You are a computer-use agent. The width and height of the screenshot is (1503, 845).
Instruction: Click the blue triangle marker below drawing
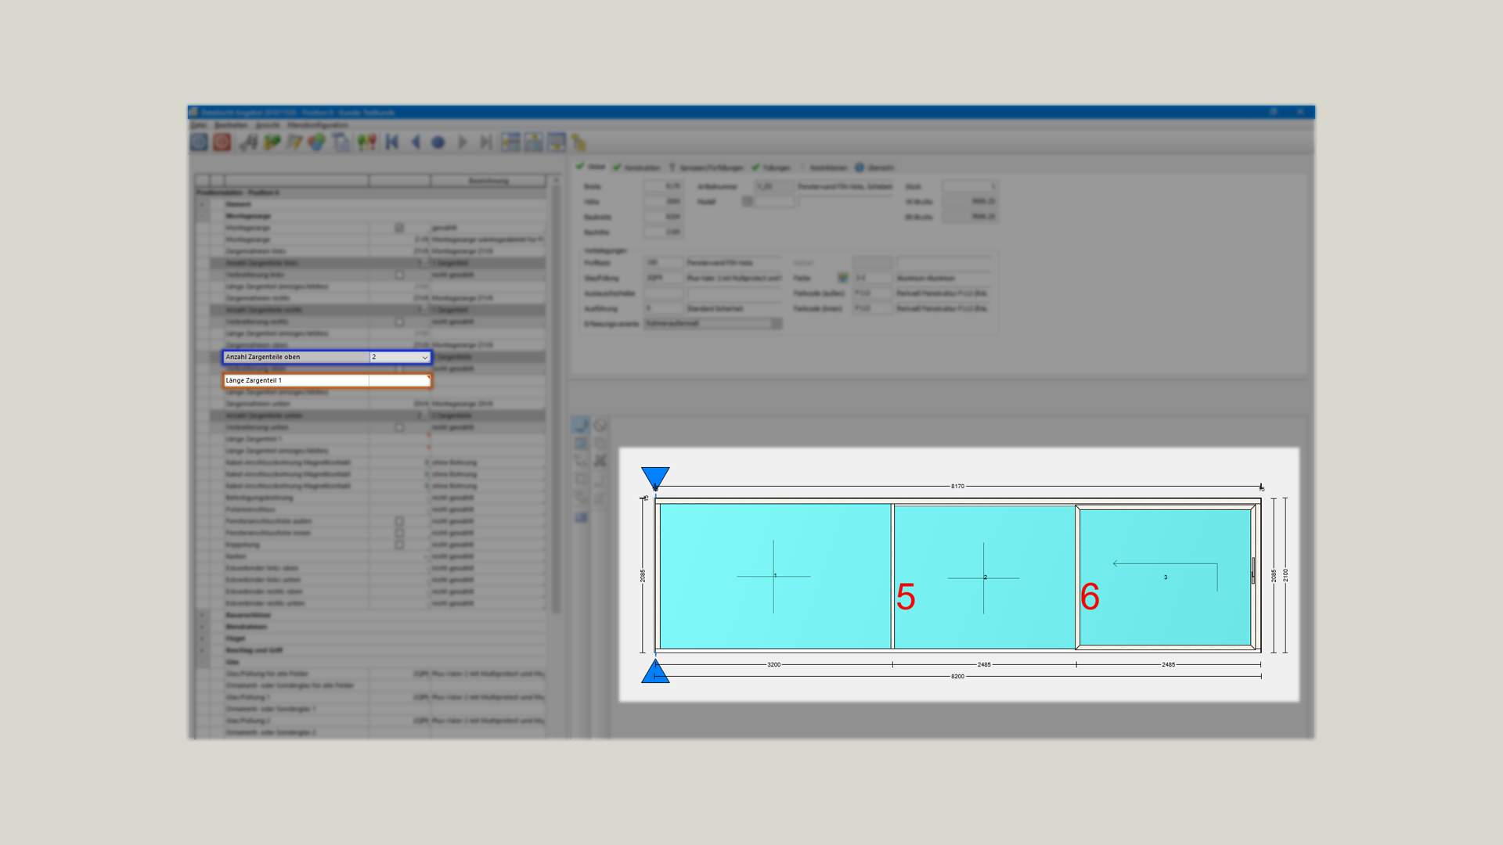pyautogui.click(x=655, y=671)
